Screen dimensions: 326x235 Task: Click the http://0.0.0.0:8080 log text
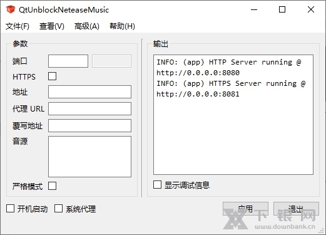198,73
